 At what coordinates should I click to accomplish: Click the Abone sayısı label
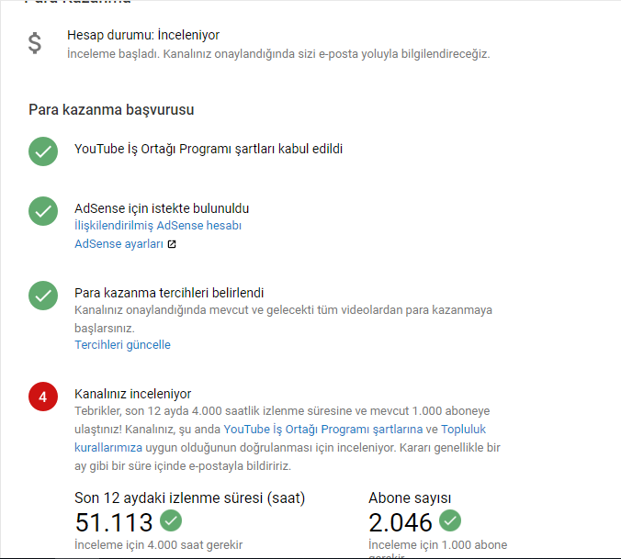point(410,498)
